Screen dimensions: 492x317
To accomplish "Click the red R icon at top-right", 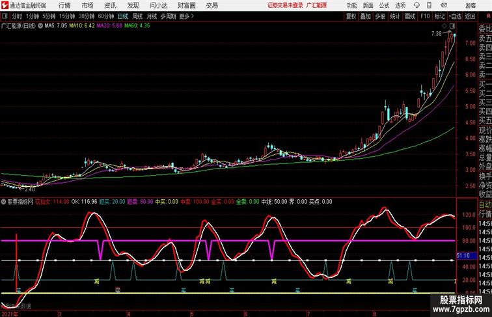I will [x=489, y=16].
